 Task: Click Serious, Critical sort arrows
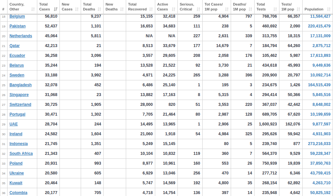(198, 9)
